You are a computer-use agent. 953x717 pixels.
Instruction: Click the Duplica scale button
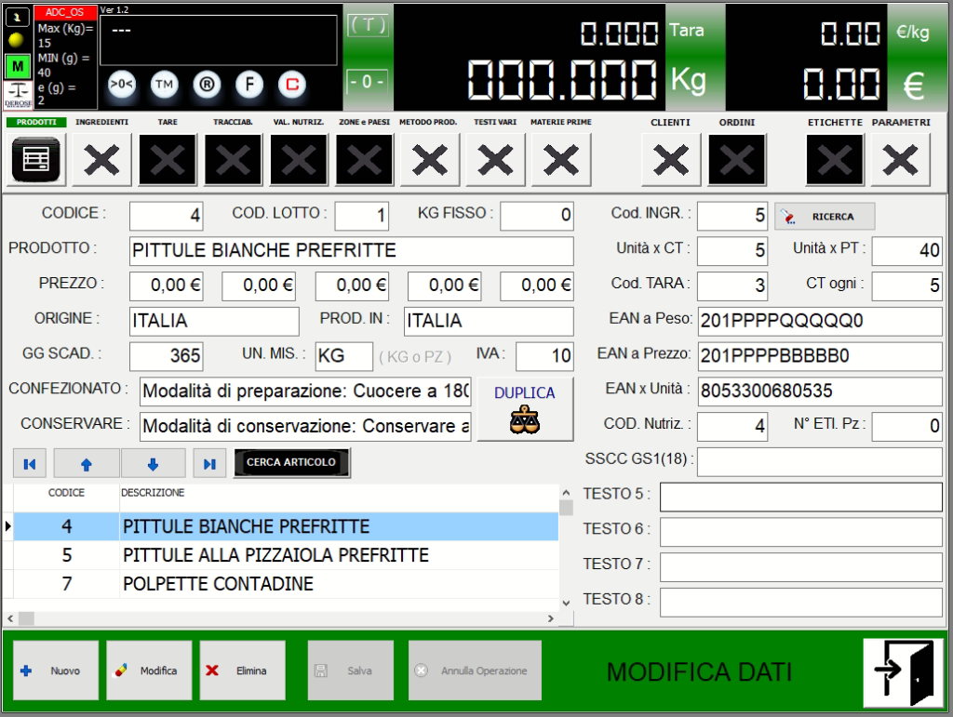tap(524, 408)
